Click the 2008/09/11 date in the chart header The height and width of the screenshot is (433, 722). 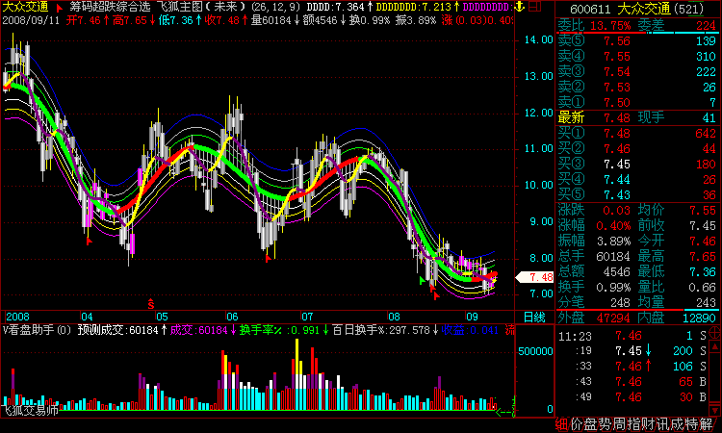tap(31, 20)
